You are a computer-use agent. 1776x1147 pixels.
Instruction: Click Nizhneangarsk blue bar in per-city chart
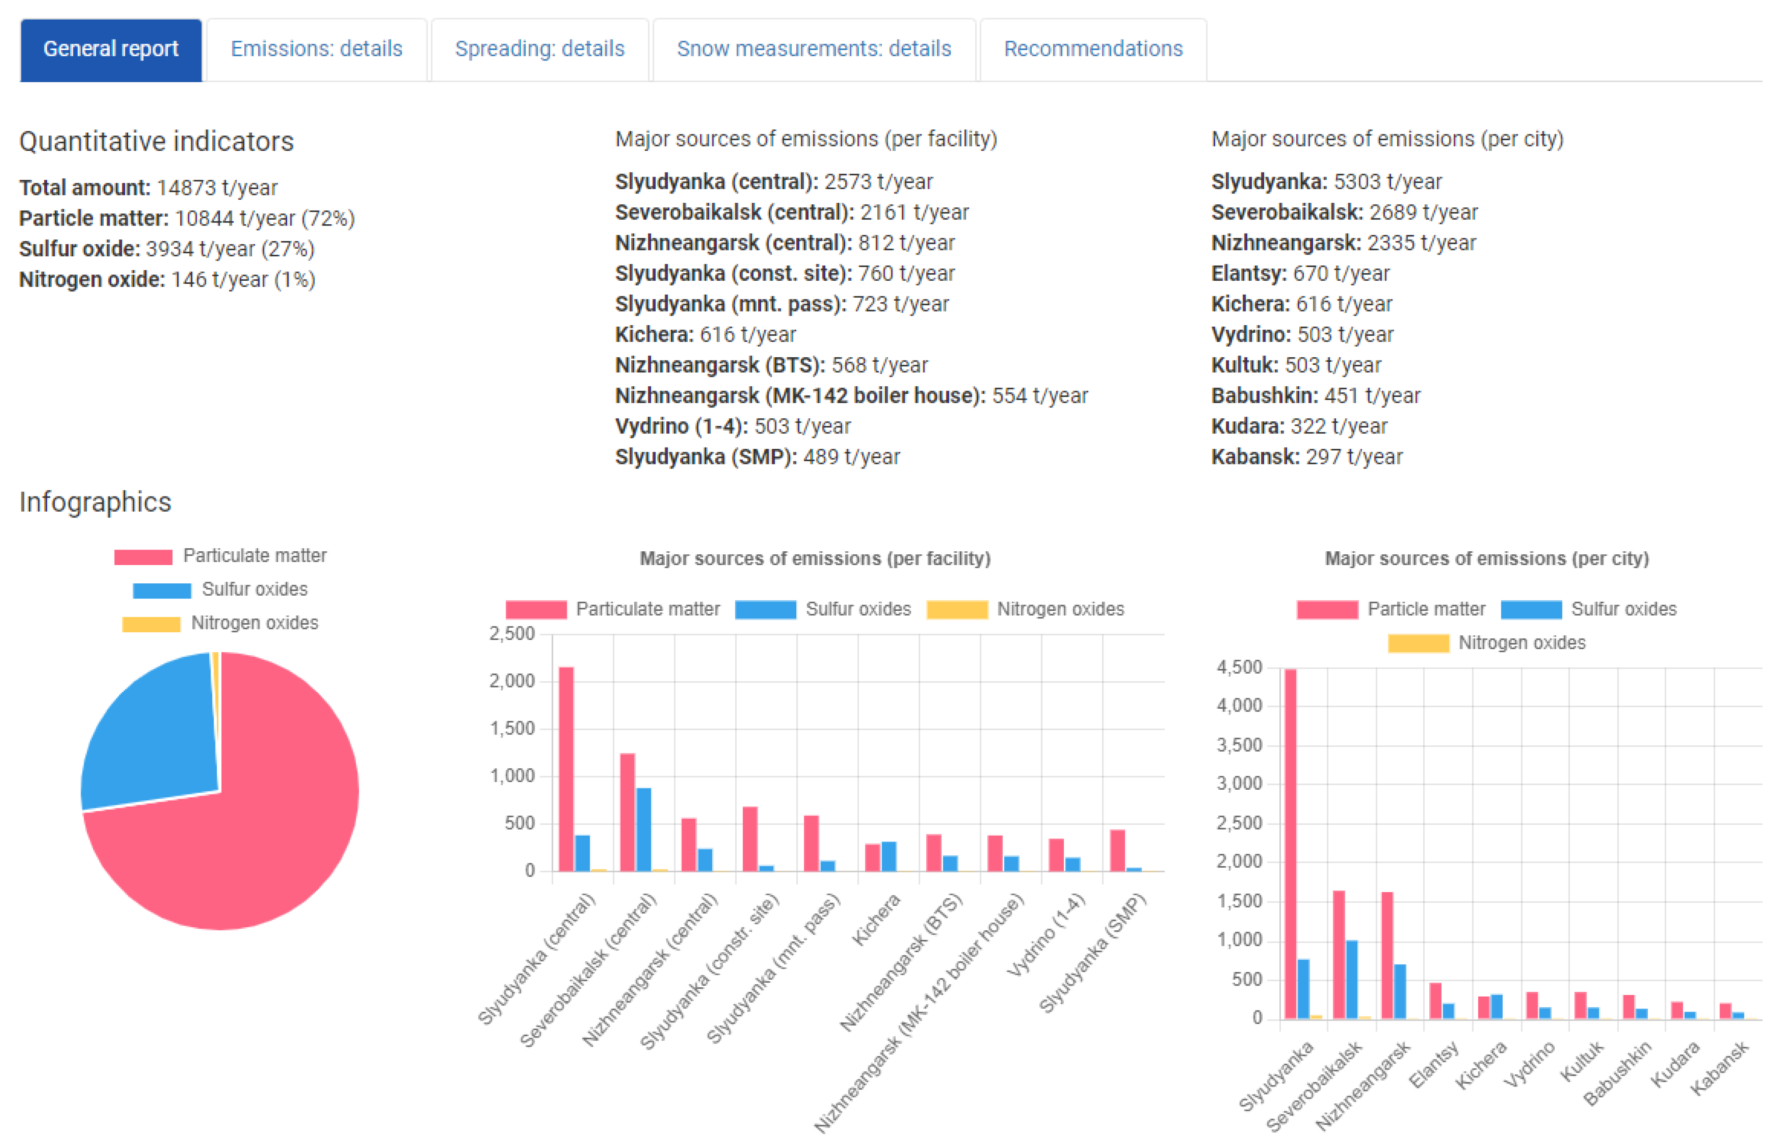pyautogui.click(x=1400, y=990)
